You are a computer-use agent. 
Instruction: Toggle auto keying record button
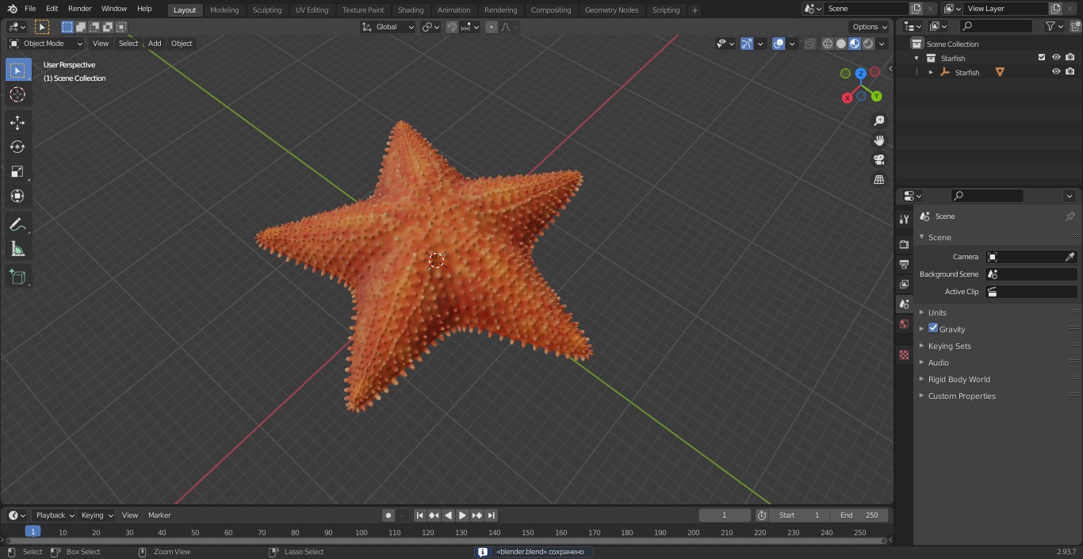(x=388, y=515)
